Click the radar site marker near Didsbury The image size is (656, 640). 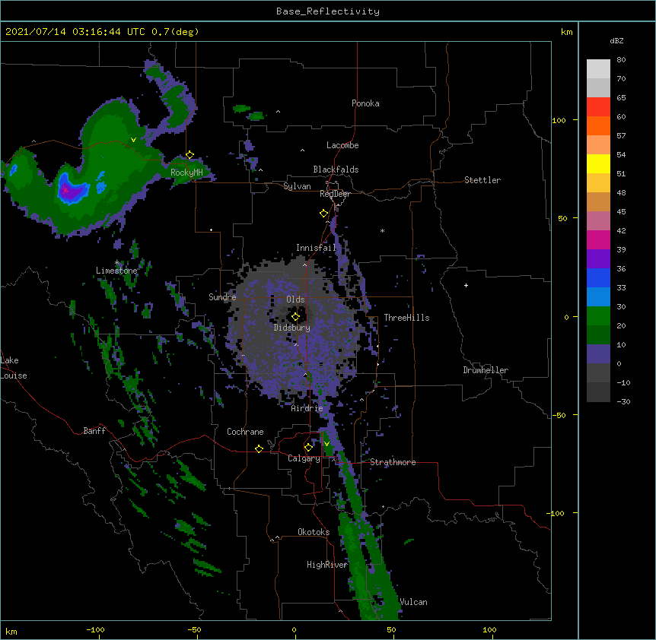point(295,317)
